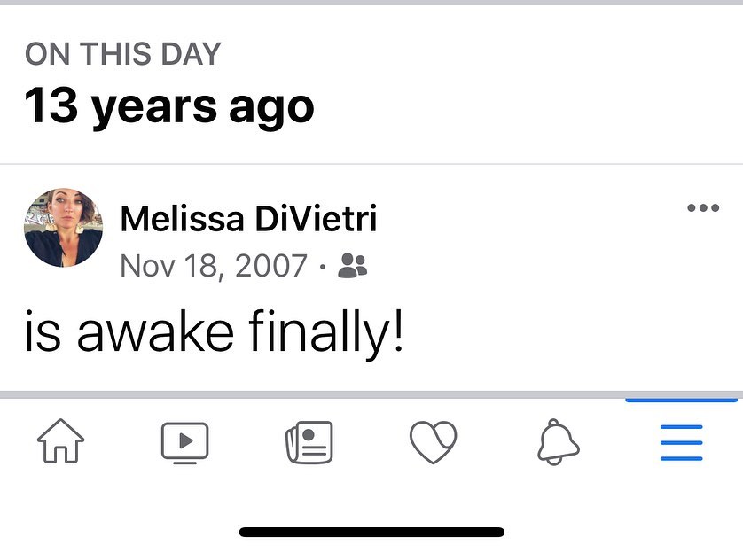Go to the Home feed tab
Viewport: 743px width, 553px height.
coord(60,441)
